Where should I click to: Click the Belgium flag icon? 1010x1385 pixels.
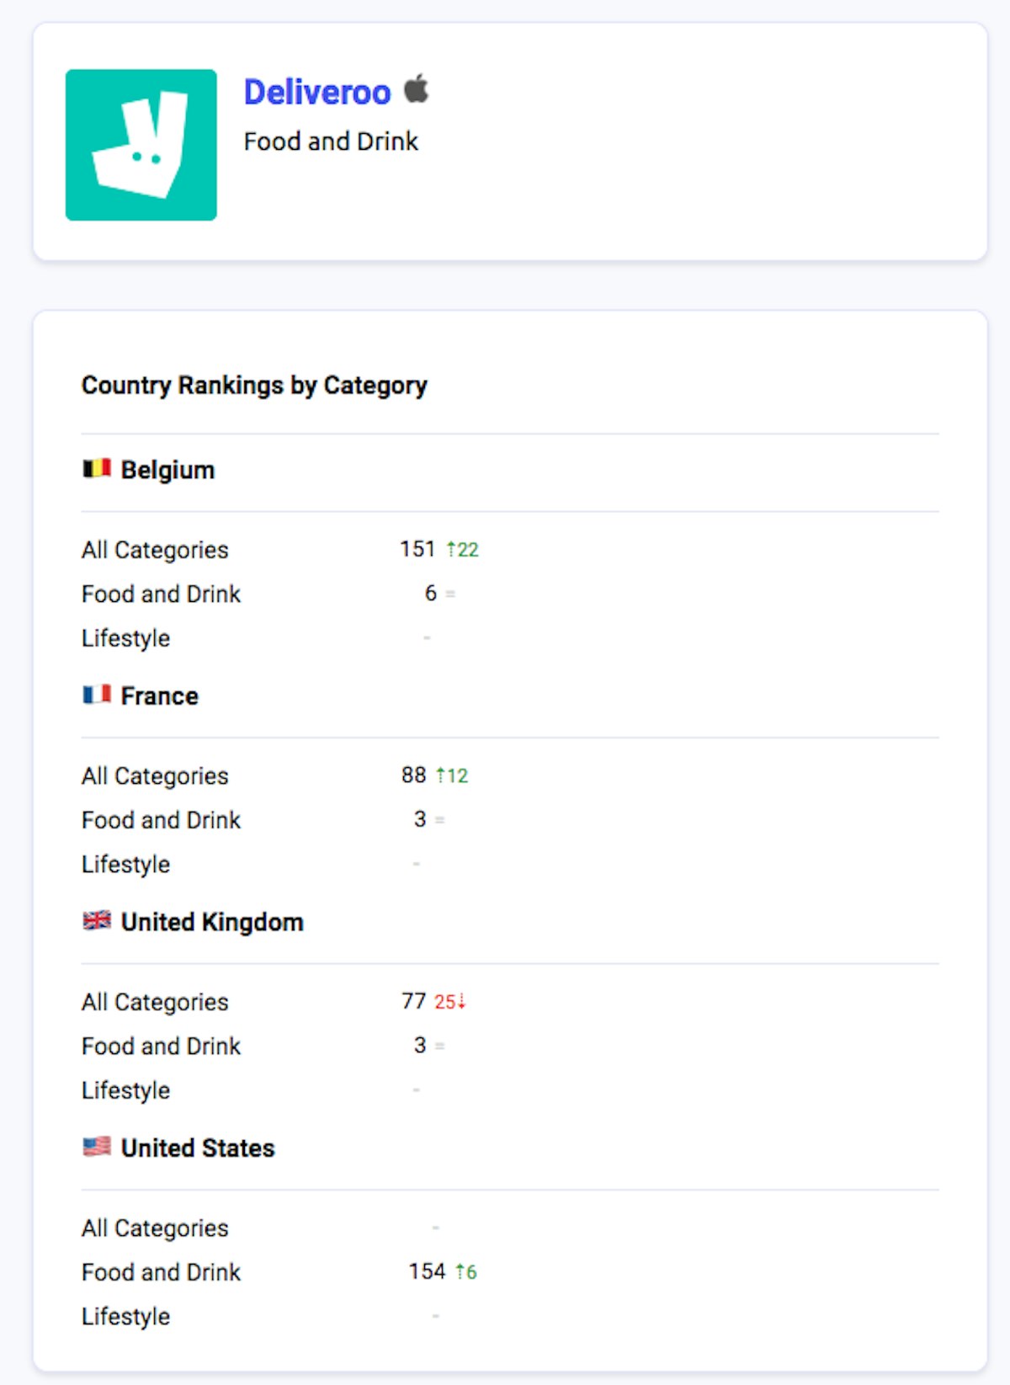[97, 469]
